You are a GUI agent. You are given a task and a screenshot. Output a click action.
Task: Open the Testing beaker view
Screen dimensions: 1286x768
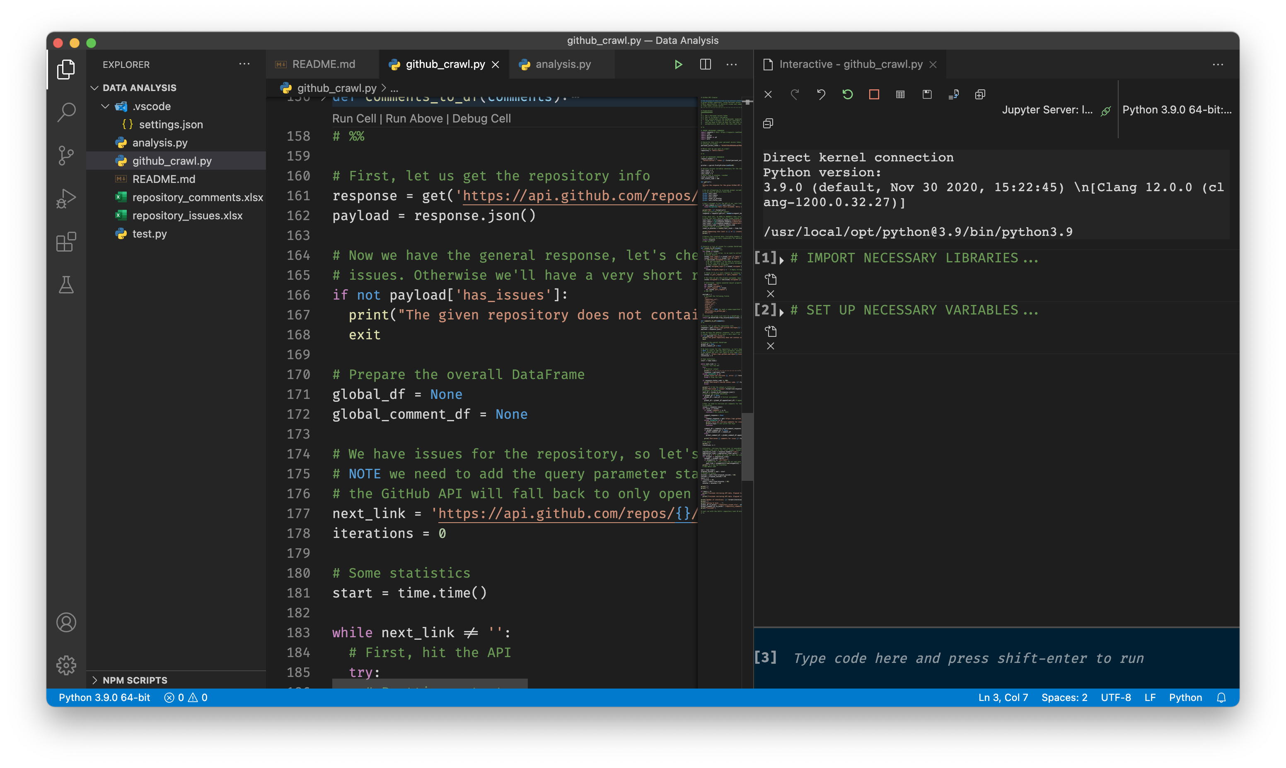[66, 285]
